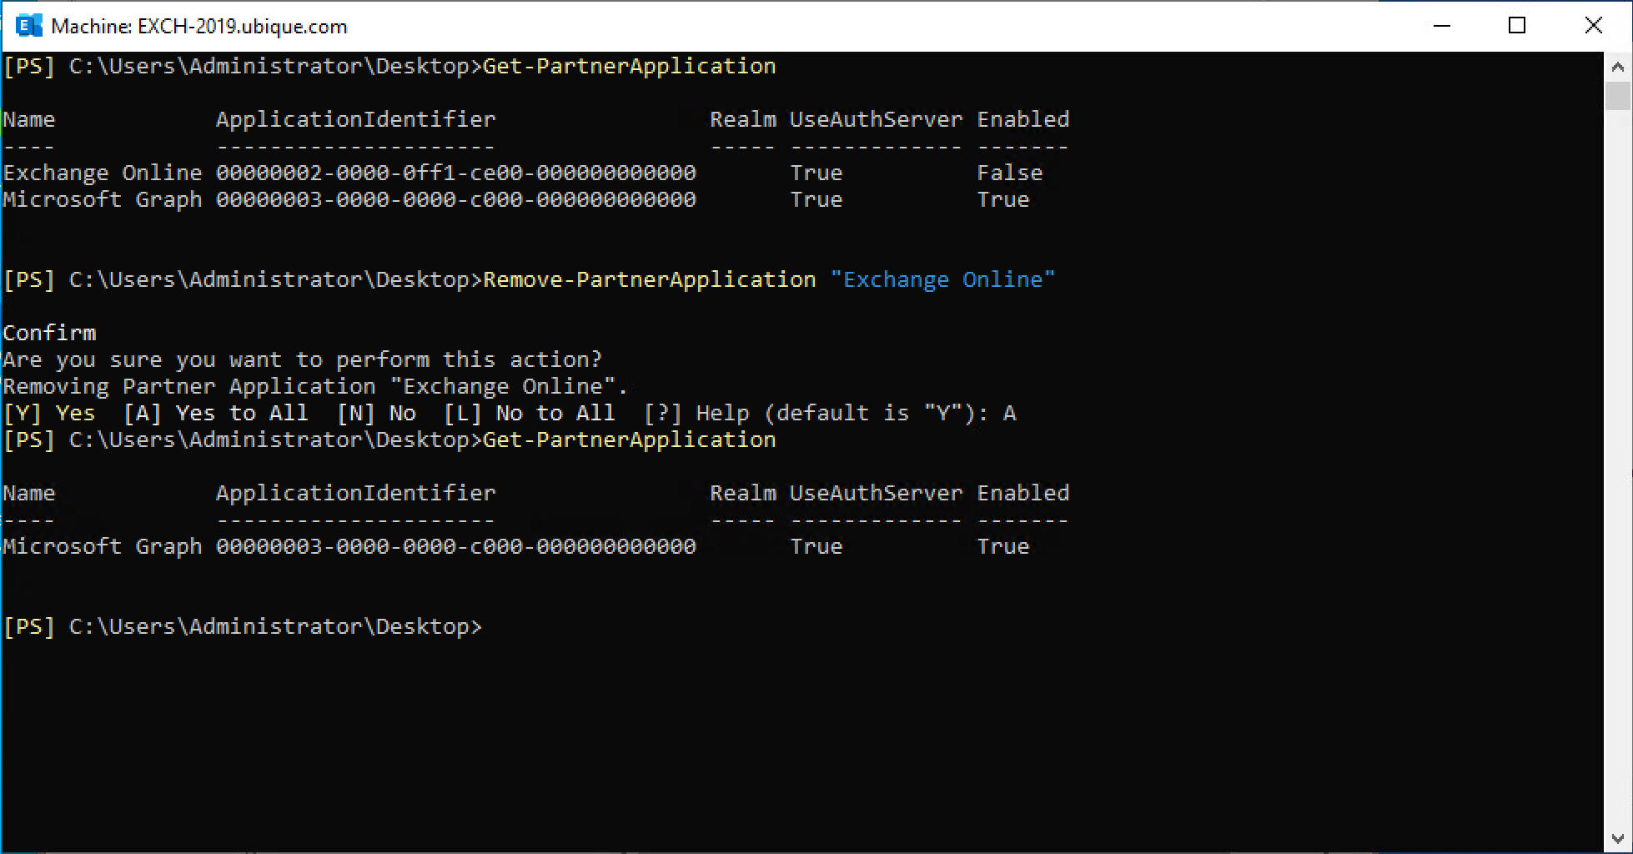Click the Exchange Online row name
This screenshot has width=1633, height=854.
tap(103, 173)
